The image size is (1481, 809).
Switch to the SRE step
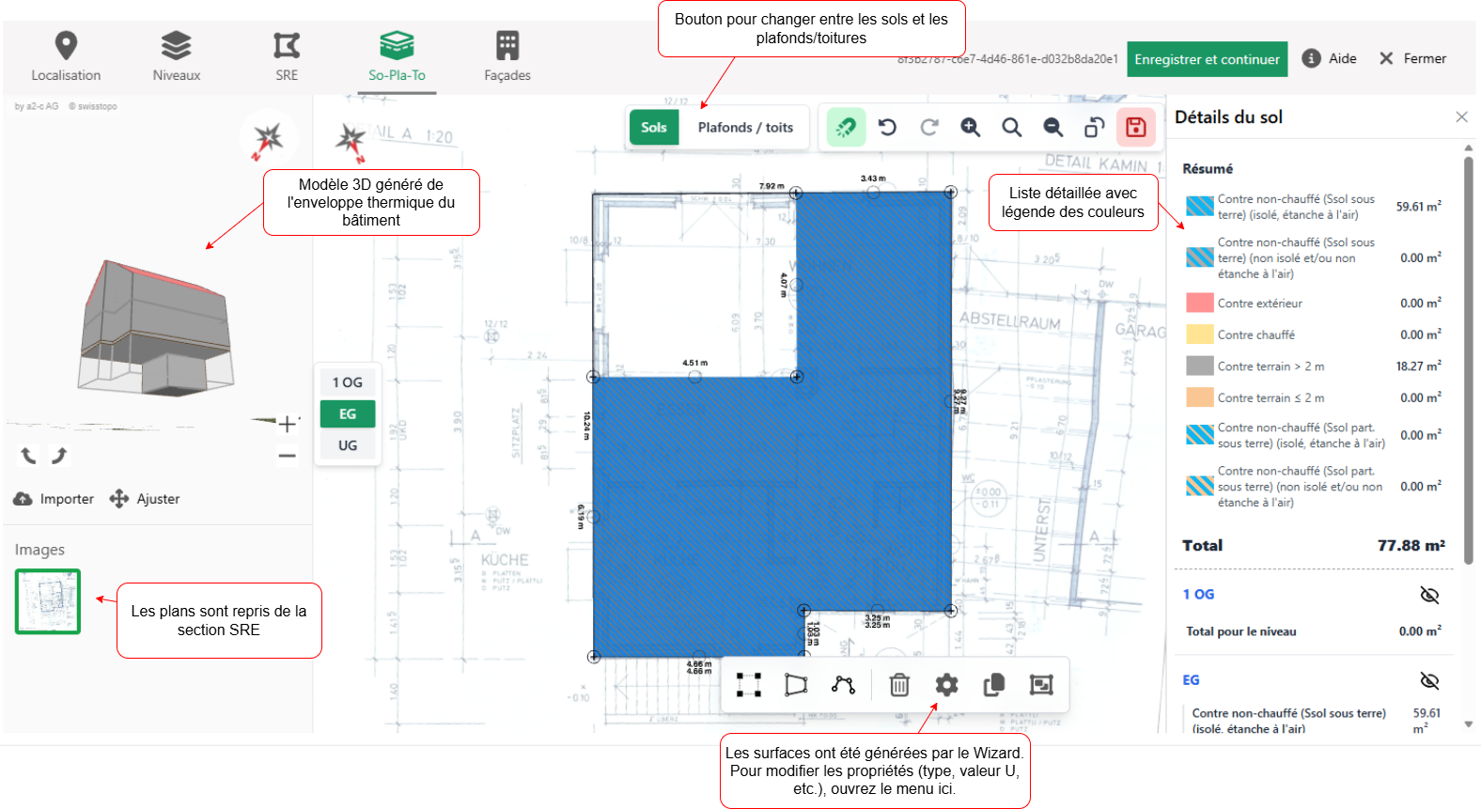click(287, 57)
